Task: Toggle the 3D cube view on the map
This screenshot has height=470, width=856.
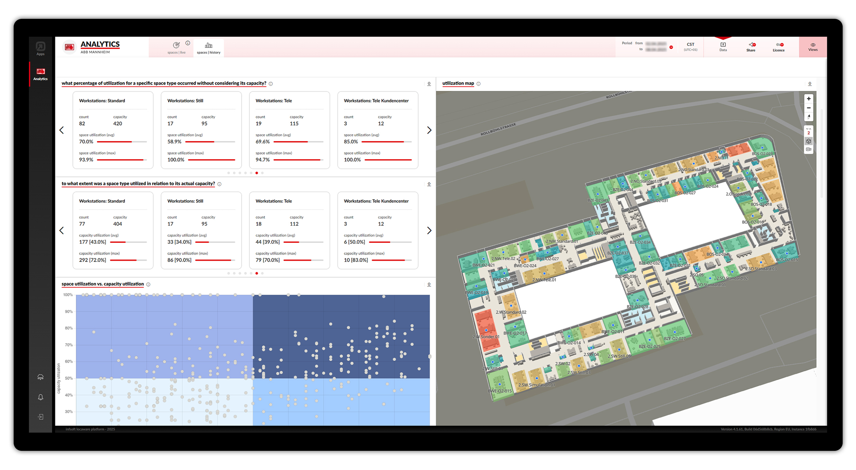Action: (x=808, y=141)
